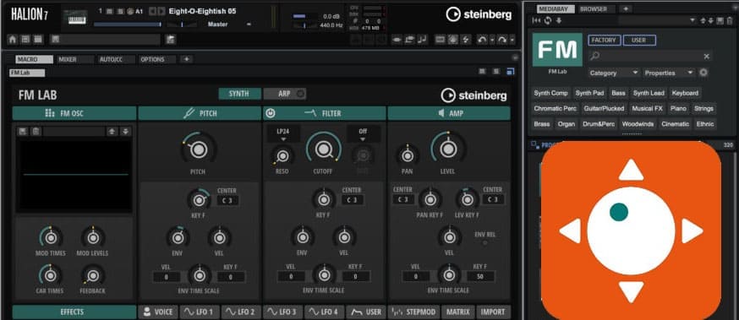Image resolution: width=739 pixels, height=320 pixels.
Task: Toggle the solo button in the program slot
Action: pos(120,11)
